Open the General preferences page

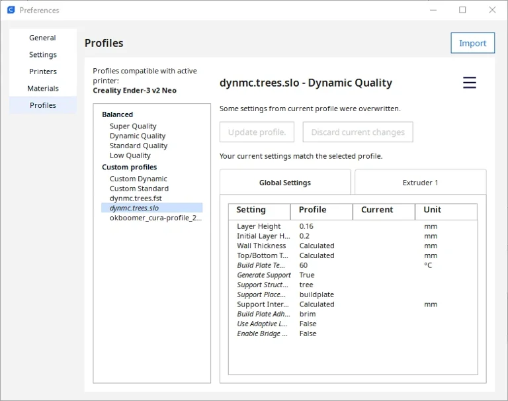pos(42,38)
